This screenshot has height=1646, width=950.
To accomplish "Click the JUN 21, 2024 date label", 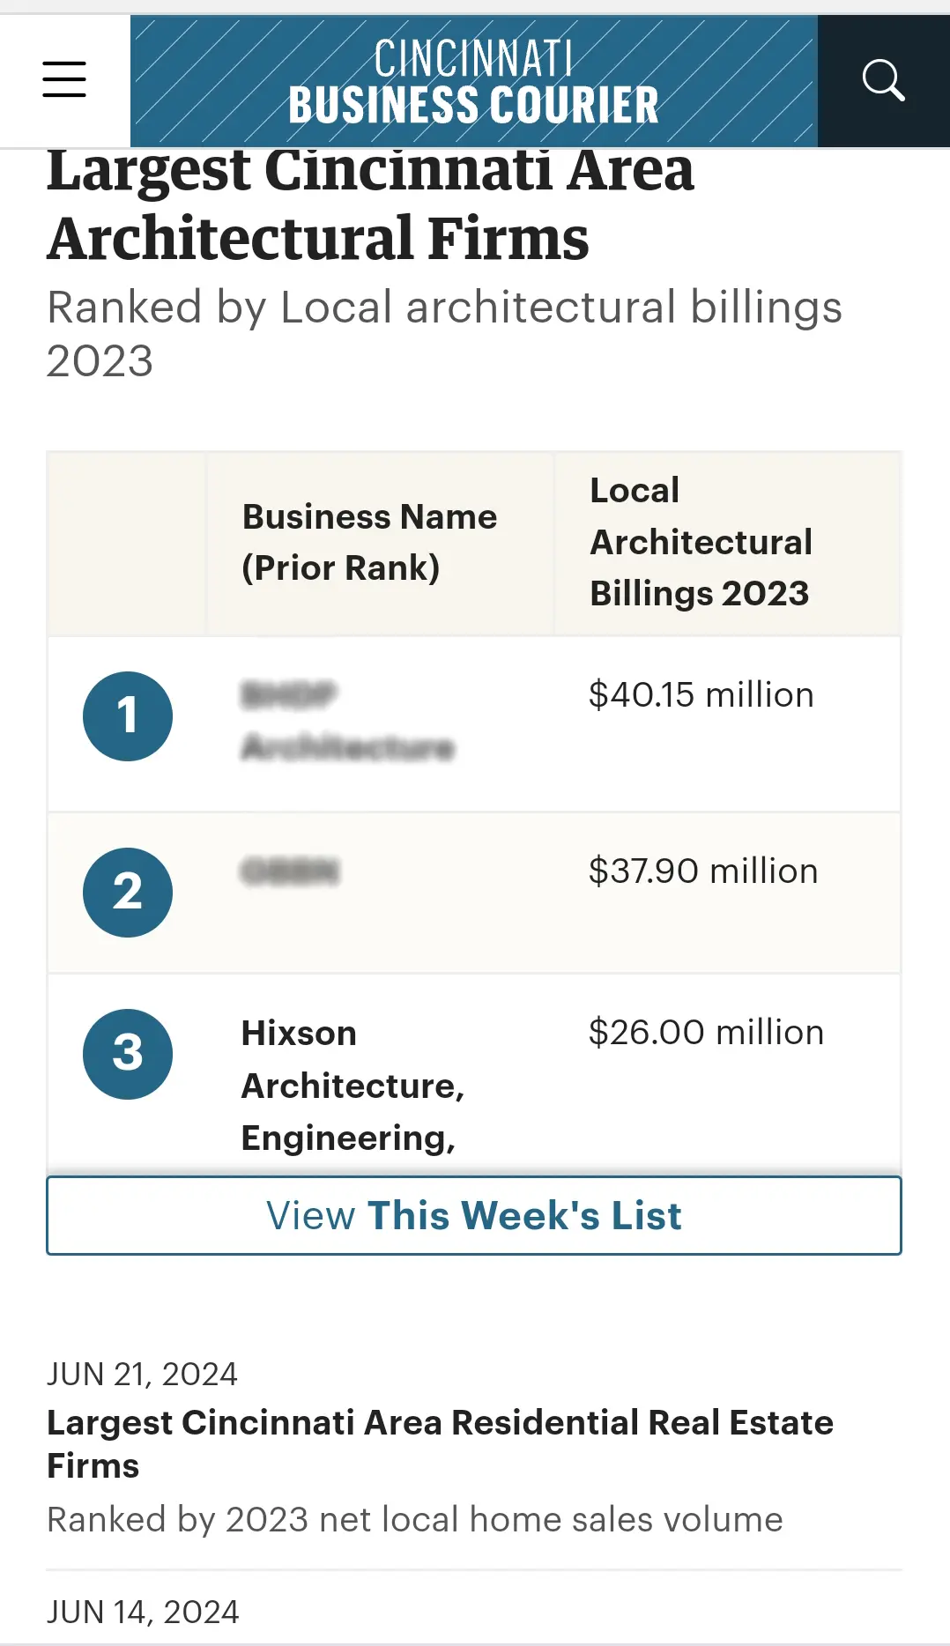I will pos(143,1373).
